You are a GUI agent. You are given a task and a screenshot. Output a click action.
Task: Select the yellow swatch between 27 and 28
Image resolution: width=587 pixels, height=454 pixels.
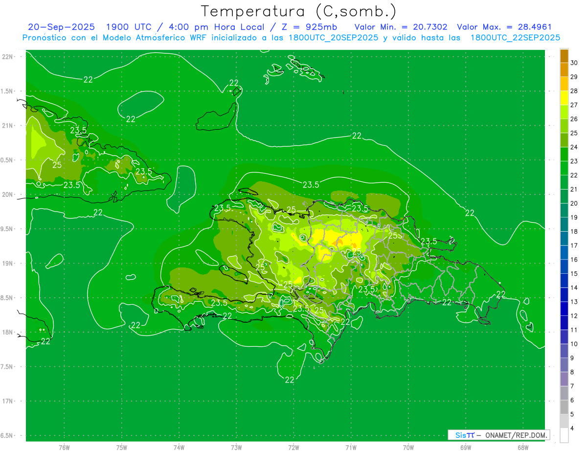pyautogui.click(x=564, y=98)
